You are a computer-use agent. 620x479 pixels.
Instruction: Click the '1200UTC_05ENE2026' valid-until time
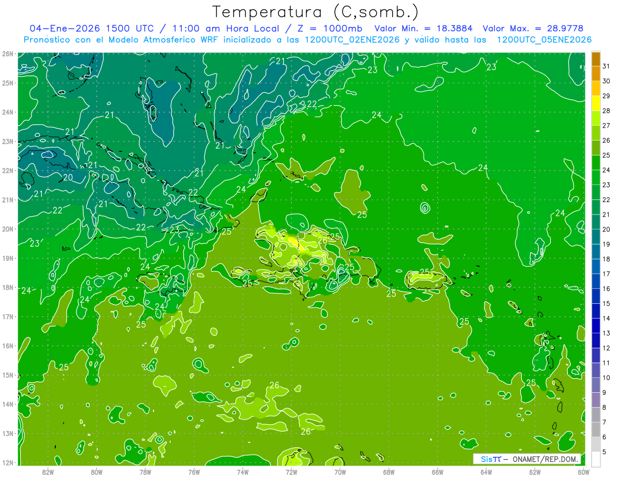544,40
